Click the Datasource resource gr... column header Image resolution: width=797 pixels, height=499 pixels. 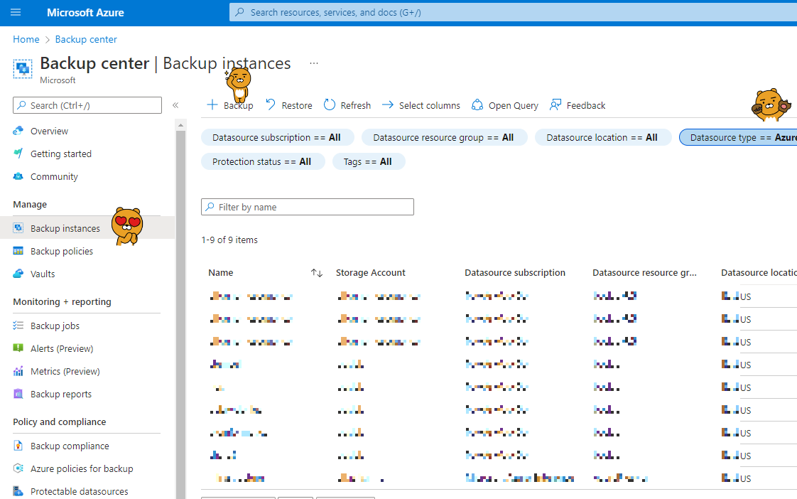tap(644, 273)
